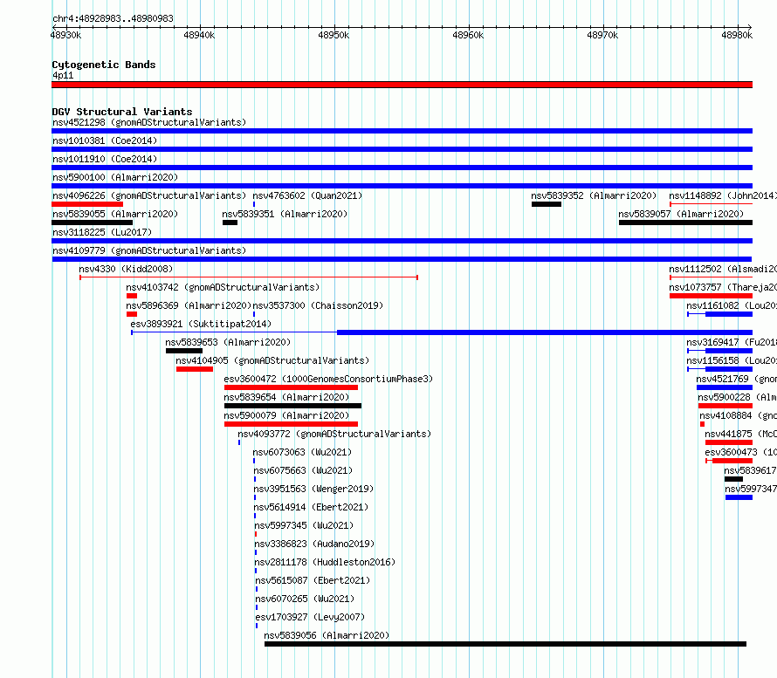777x678 pixels.
Task: Click the black bar of nsv5839057
Action: 685,223
